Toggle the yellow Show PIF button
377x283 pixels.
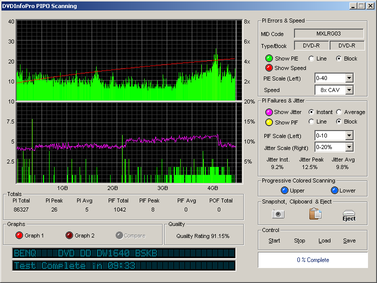pos(268,122)
